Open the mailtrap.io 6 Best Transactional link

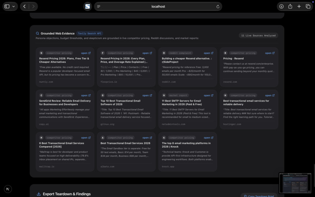[86, 138]
